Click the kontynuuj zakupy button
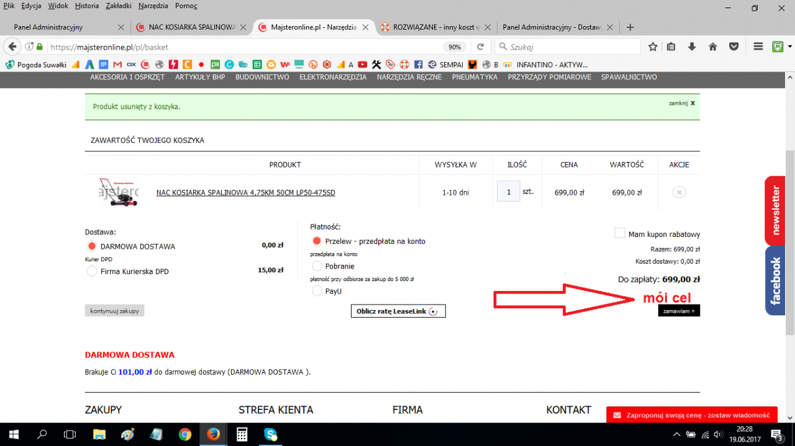 pos(114,311)
